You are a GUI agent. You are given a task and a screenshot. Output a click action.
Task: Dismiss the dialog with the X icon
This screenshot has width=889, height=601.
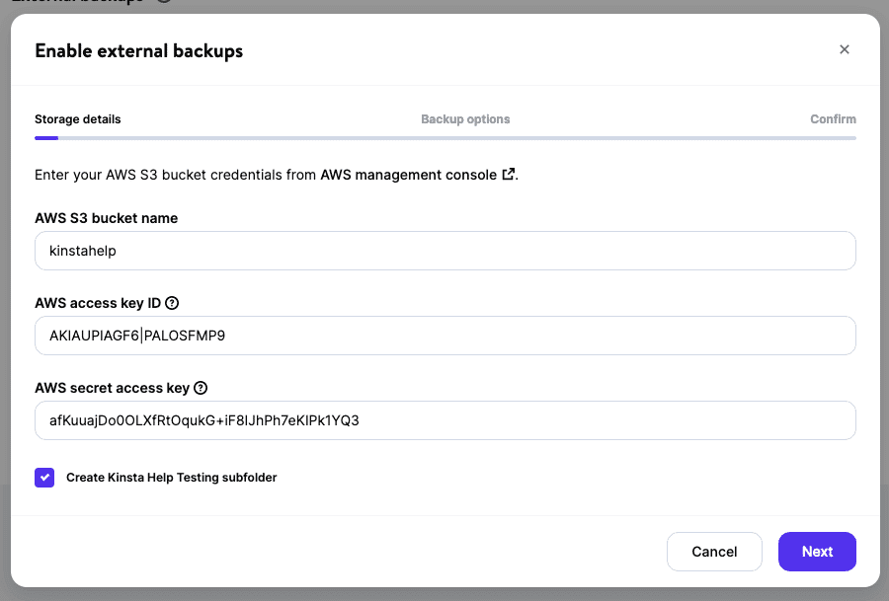(x=845, y=48)
